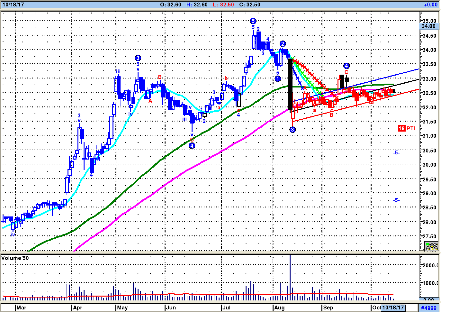Select circled wave 2 marker near August high
The image size is (450, 312).
pos(283,44)
